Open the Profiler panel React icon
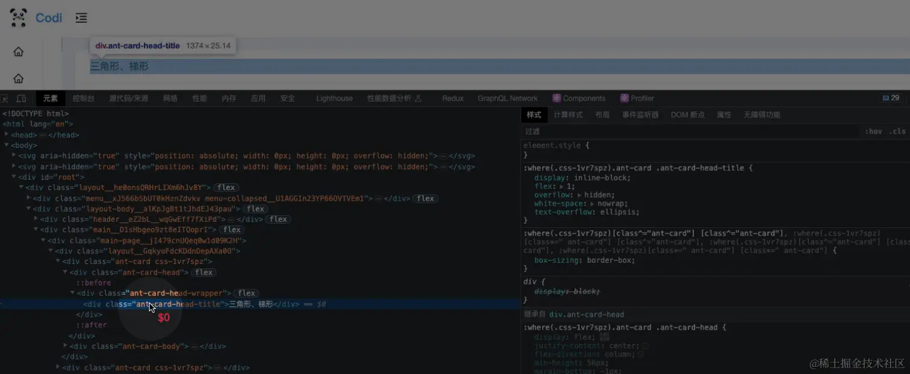Image resolution: width=910 pixels, height=374 pixels. click(624, 98)
